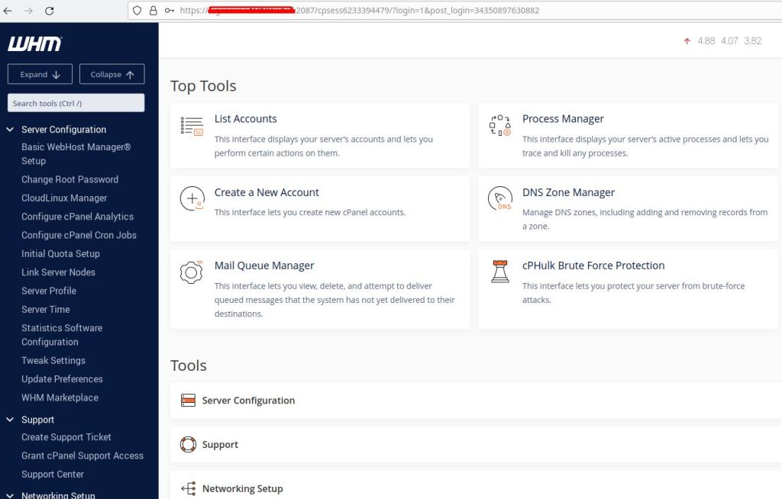This screenshot has width=782, height=499.
Task: Click the Search tools input field
Action: click(76, 103)
